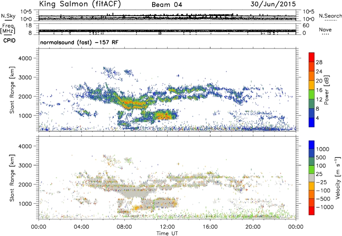Screen dimensions: 342x236
Task: Click the '4000' tick on power panel axis
Action: pyautogui.click(x=25, y=58)
